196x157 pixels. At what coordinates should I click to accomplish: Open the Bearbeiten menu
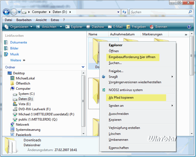point(24,20)
